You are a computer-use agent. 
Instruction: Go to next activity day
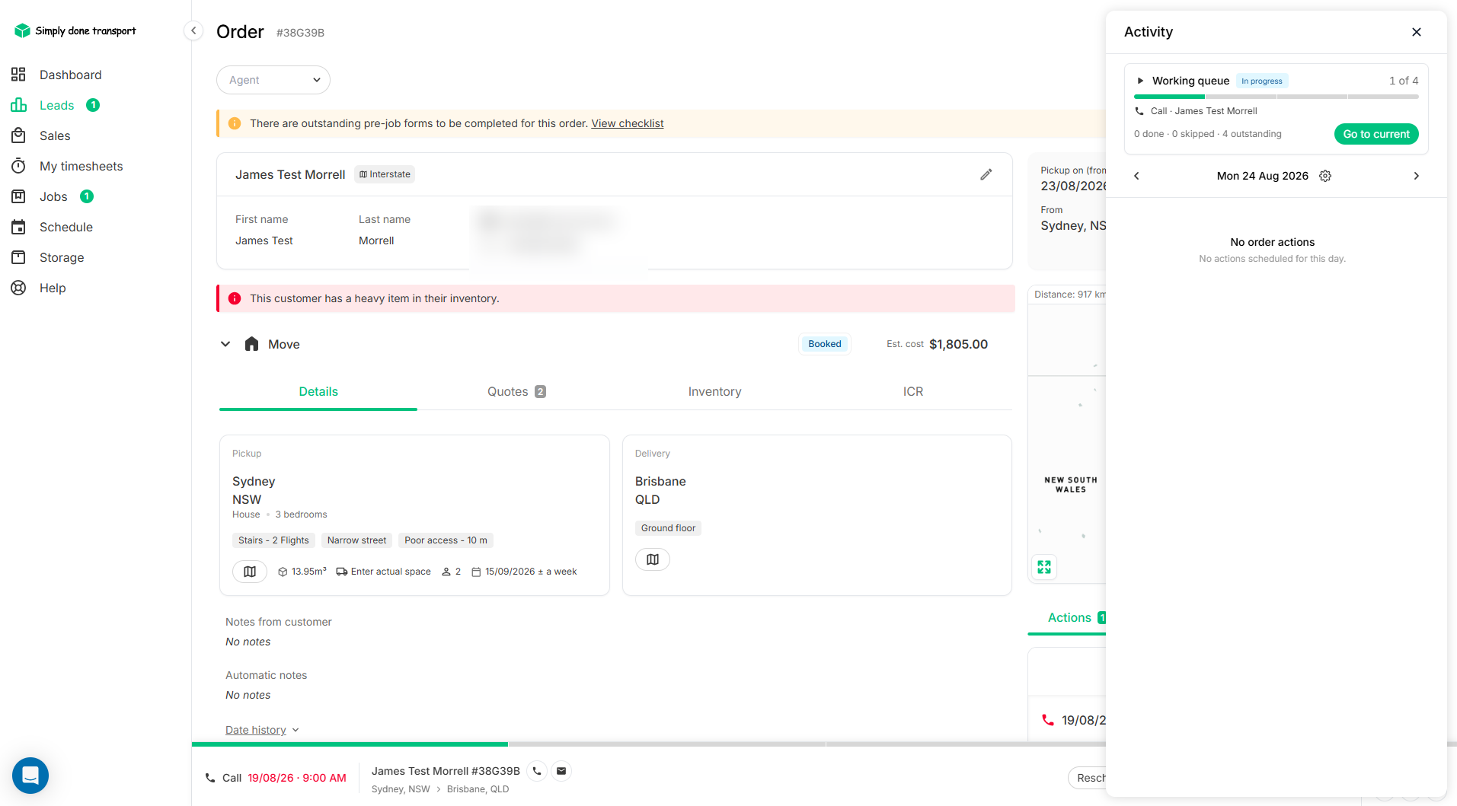click(1417, 176)
